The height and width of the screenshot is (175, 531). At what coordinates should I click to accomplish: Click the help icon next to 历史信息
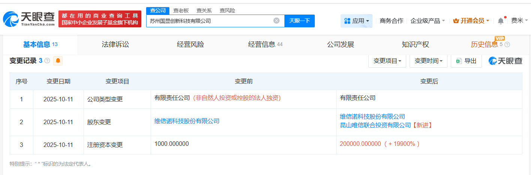point(507,44)
